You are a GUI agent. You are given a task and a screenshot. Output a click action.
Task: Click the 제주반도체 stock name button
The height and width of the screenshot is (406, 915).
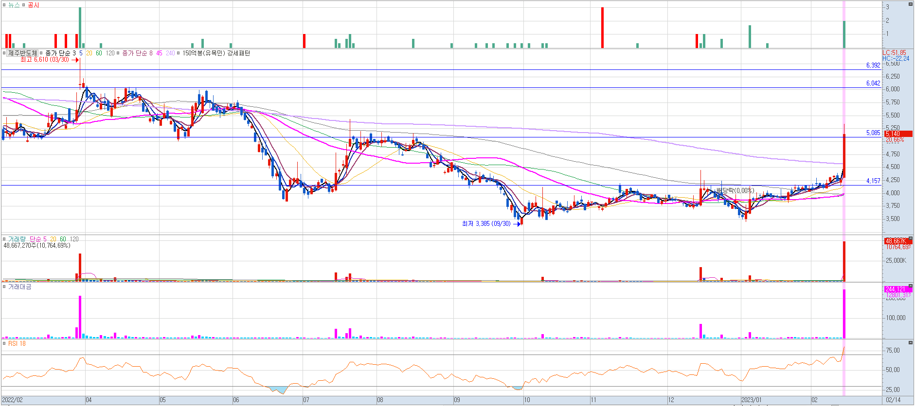(x=22, y=53)
